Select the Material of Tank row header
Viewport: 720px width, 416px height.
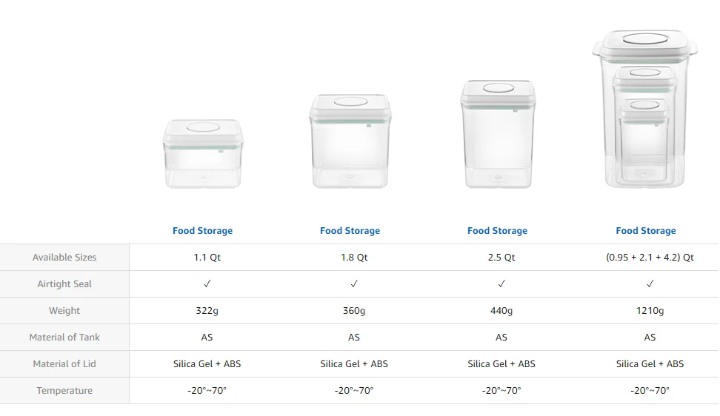[x=64, y=337]
